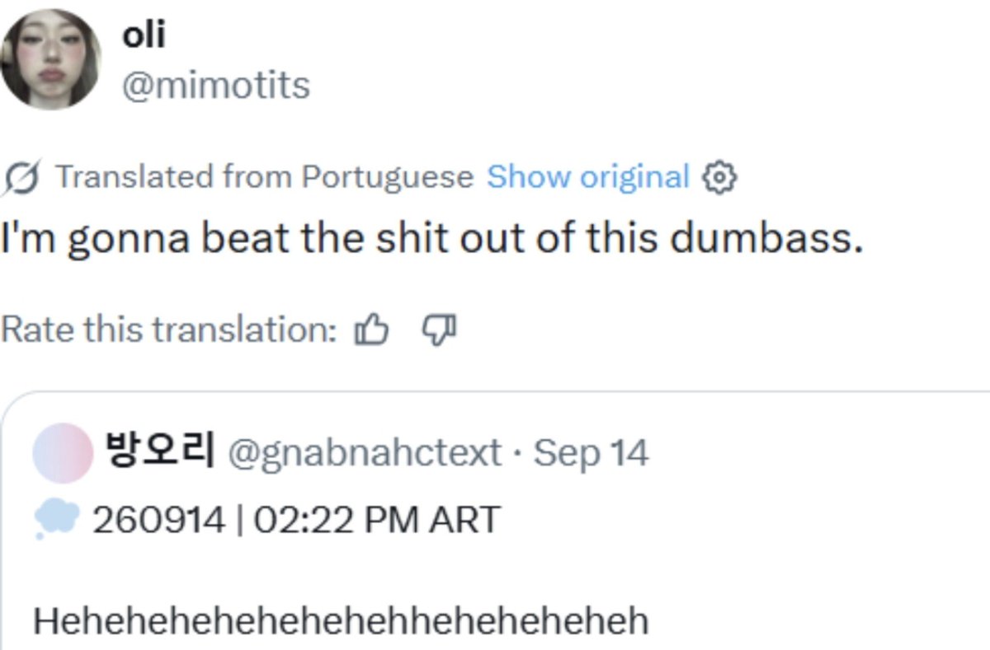Click the translated post text about dumbass
Screen dimensions: 990x650
coord(431,239)
